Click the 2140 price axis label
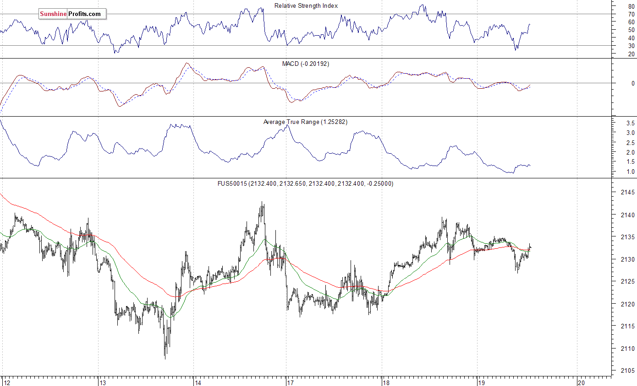This screenshot has width=637, height=386. tap(627, 214)
